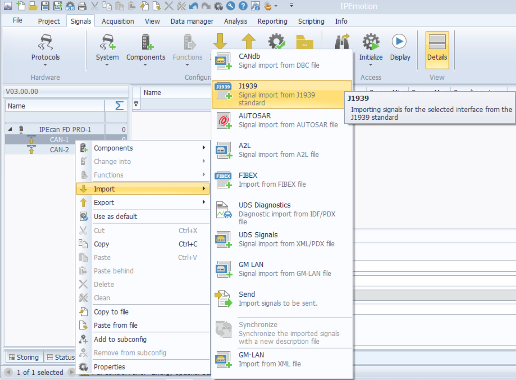
Task: Click the sum sigma icon in tree header
Action: tap(119, 106)
